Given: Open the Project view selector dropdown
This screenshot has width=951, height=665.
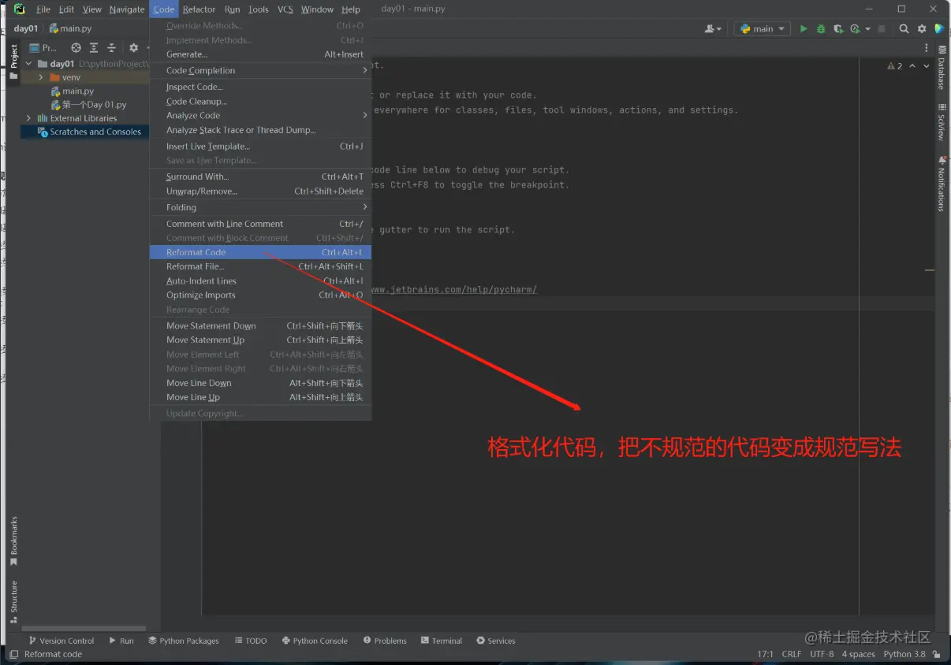Looking at the screenshot, I should [43, 48].
